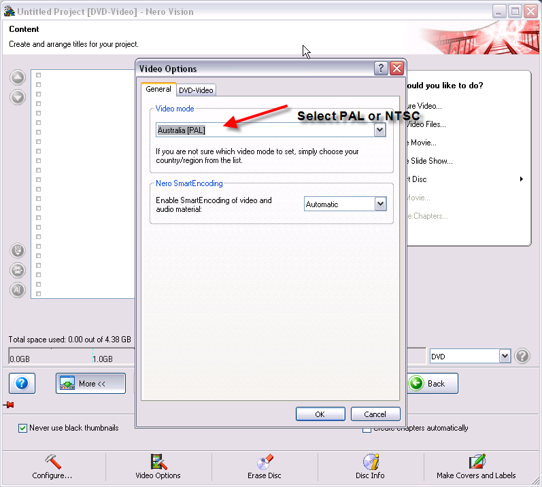Screen dimensions: 542x487
Task: Click the More << button
Action: (90, 383)
